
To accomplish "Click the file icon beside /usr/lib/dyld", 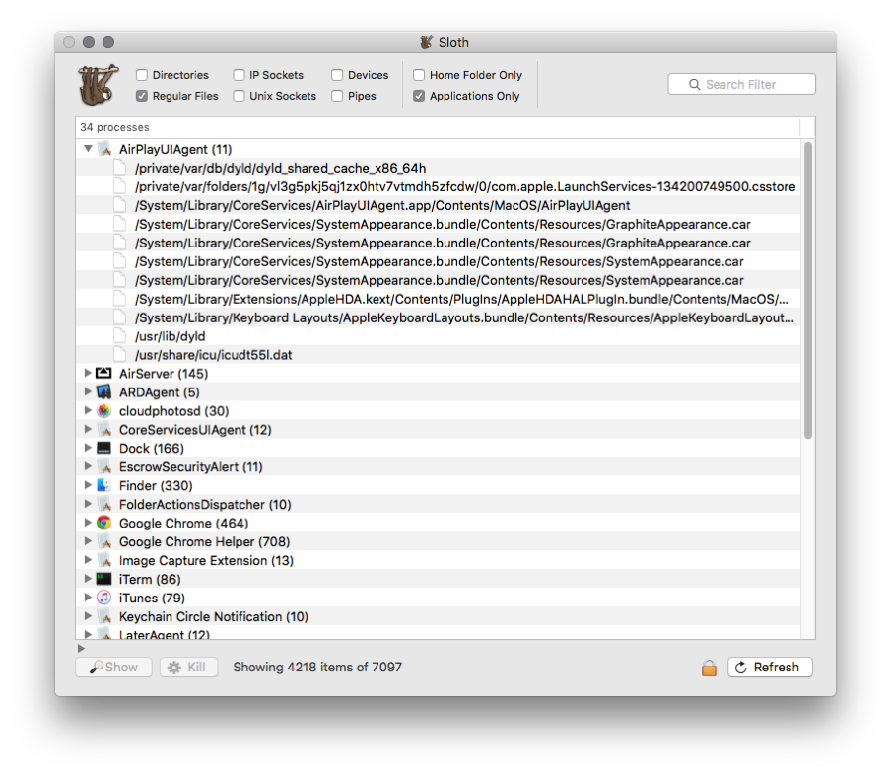I will click(119, 335).
